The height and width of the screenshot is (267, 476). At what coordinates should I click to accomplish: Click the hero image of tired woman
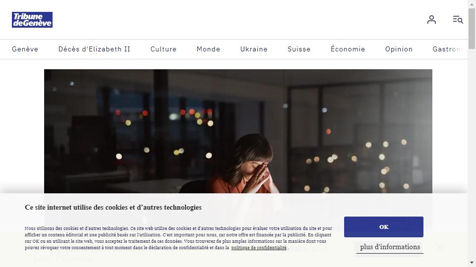pos(238,131)
